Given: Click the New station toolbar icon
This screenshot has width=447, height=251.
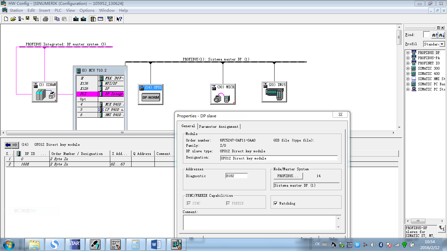Looking at the screenshot, I should [6, 19].
